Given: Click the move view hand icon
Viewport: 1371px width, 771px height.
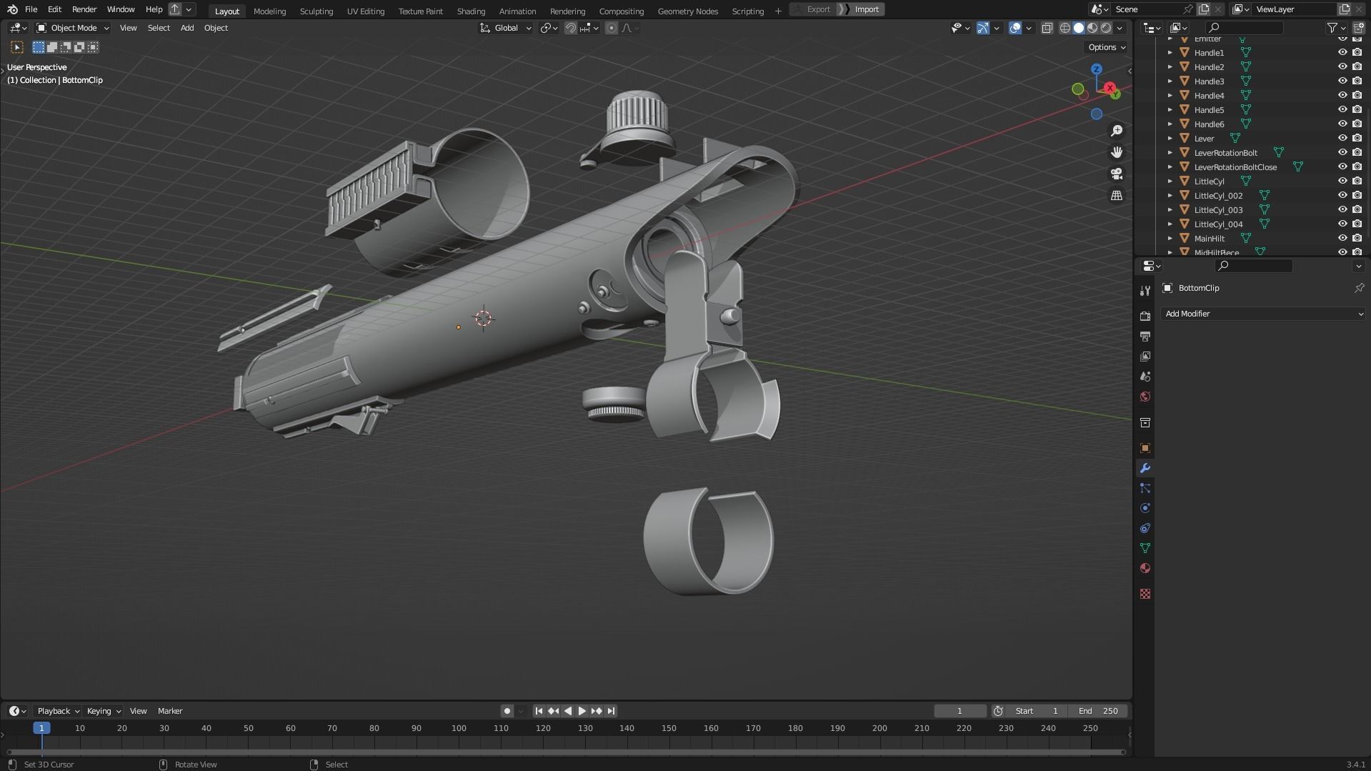Looking at the screenshot, I should pos(1117,152).
